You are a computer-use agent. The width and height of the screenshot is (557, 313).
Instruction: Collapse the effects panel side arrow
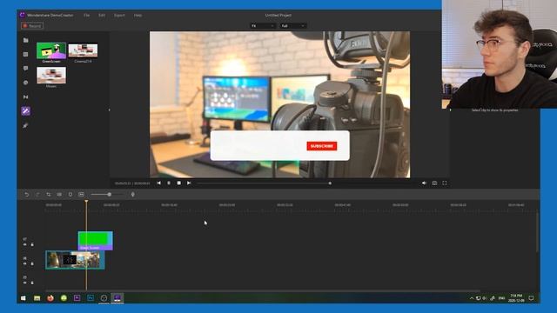pos(109,110)
